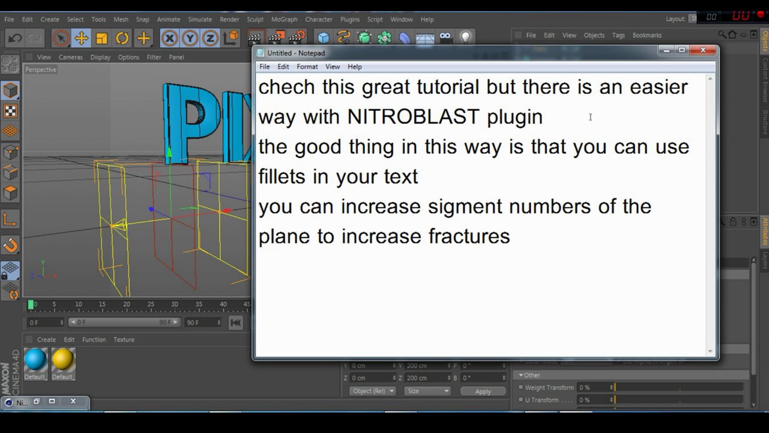Click the Undo arrow in Cinema 4D toolbar
769x433 pixels.
click(15, 38)
